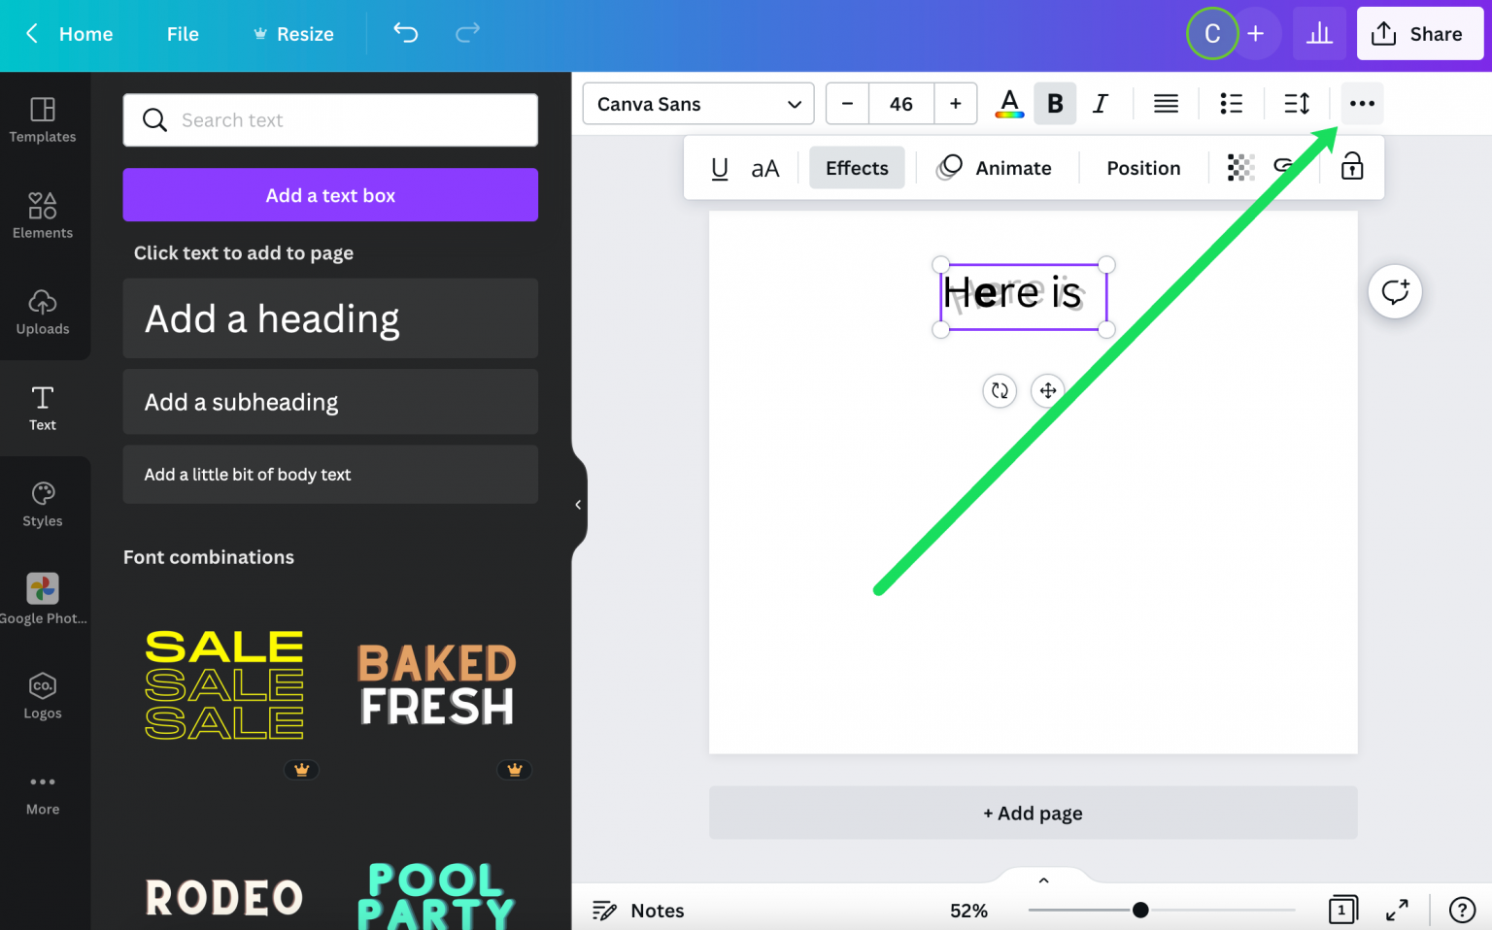Lock the selected text element

pos(1351,167)
